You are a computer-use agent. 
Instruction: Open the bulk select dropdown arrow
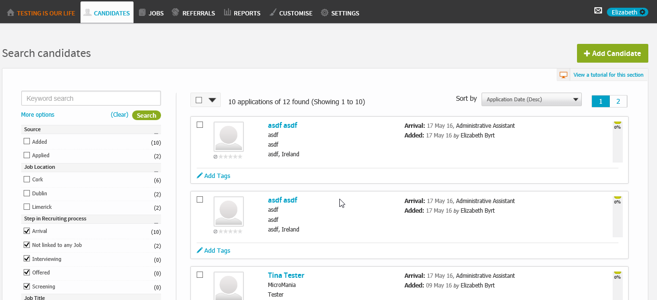[x=213, y=100]
